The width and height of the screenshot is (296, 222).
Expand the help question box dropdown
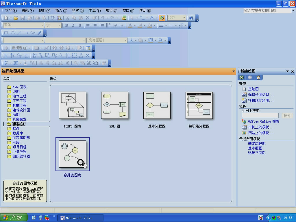[x=293, y=11]
